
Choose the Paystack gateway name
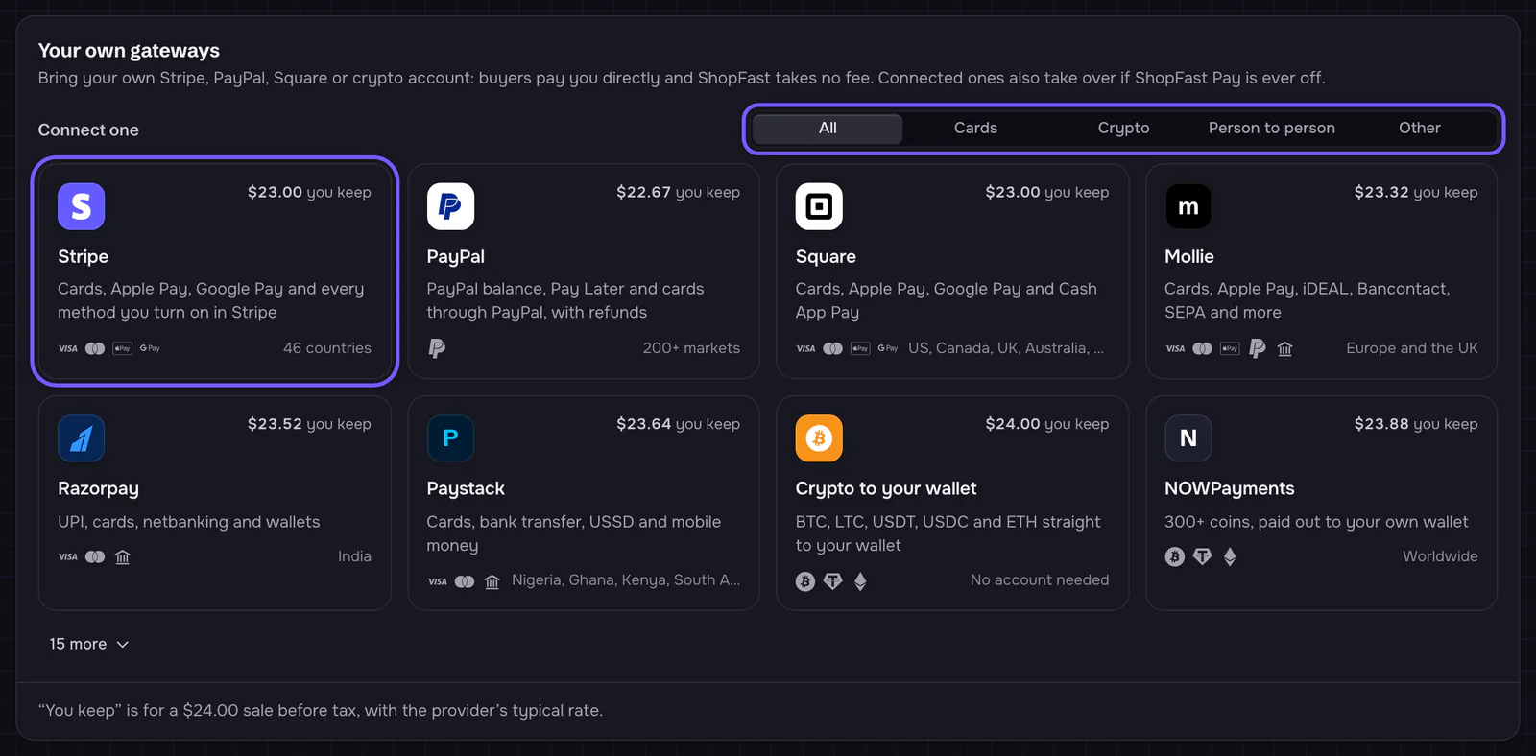pyautogui.click(x=466, y=489)
